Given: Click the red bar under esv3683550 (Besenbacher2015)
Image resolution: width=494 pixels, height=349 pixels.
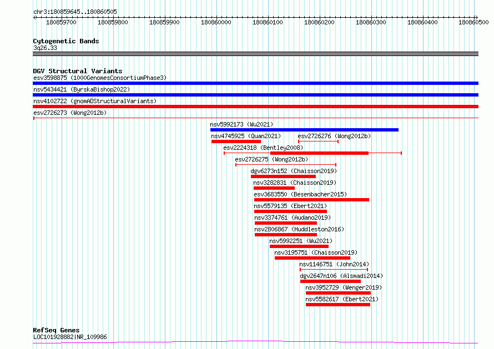Looking at the screenshot, I should pyautogui.click(x=311, y=200).
